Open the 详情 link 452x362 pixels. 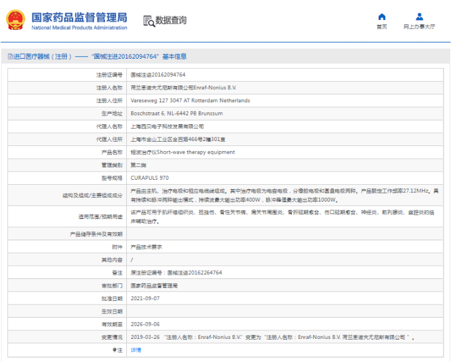(x=136, y=350)
